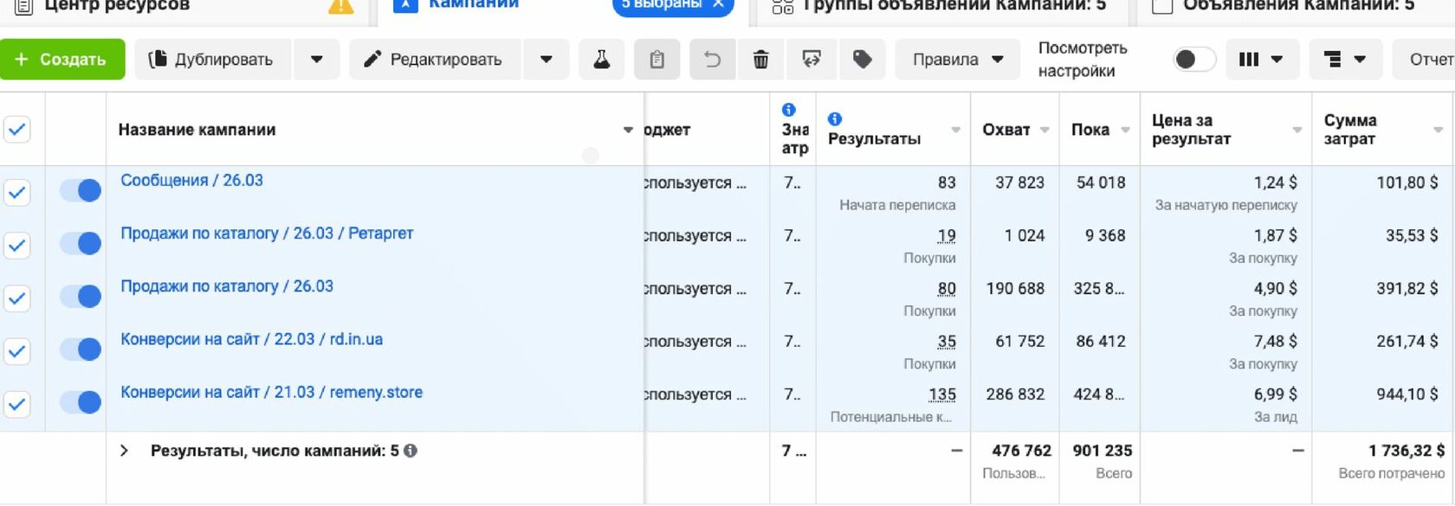
Task: Uncheck the Продажи по каталогу / 26.03 / Ретаргет checkbox
Action: tap(17, 245)
